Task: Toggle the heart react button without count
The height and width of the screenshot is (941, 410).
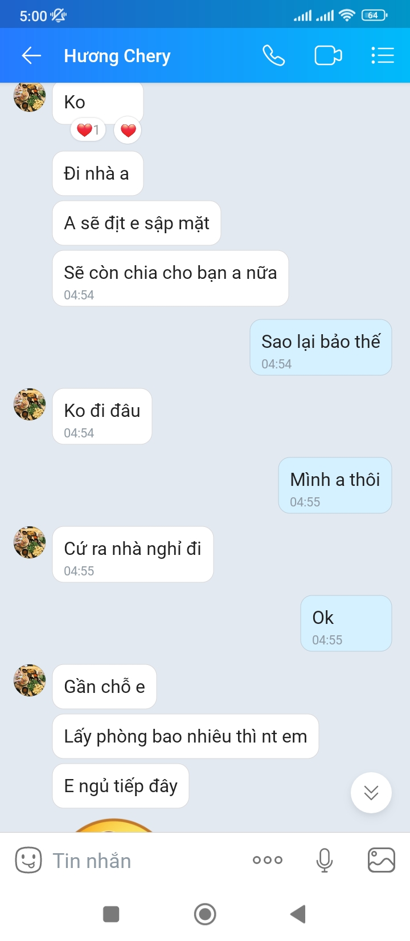Action: [128, 131]
